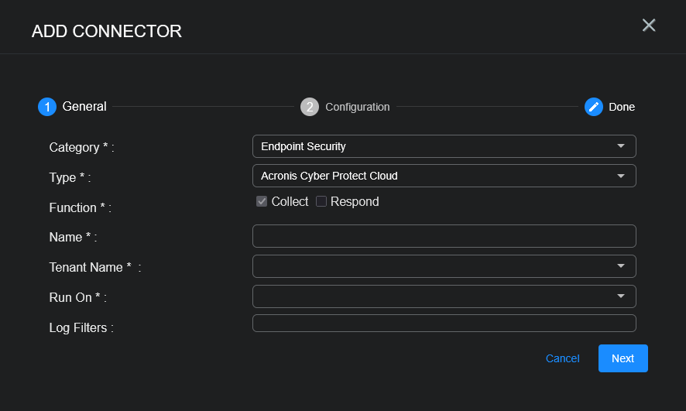Jump to the Done step label
The width and height of the screenshot is (686, 411).
(x=622, y=107)
